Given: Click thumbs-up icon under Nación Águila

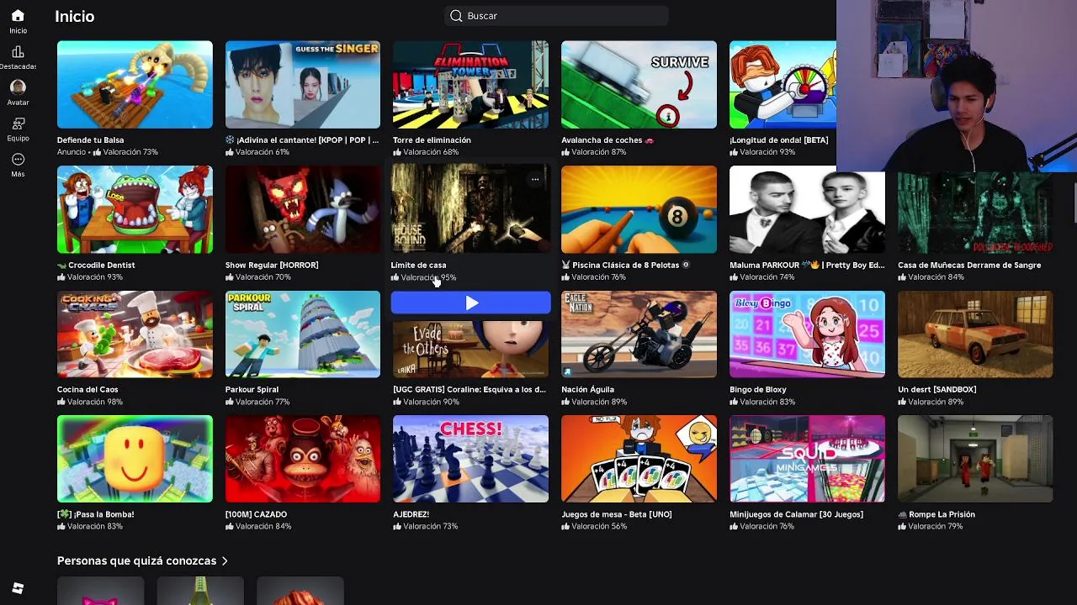Looking at the screenshot, I should click(565, 402).
